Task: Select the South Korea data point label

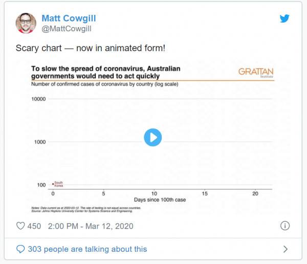Action: (58, 184)
